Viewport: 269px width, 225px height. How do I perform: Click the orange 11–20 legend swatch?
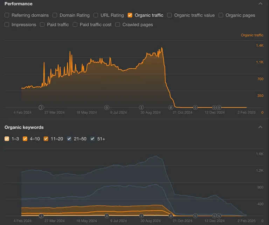coord(46,139)
